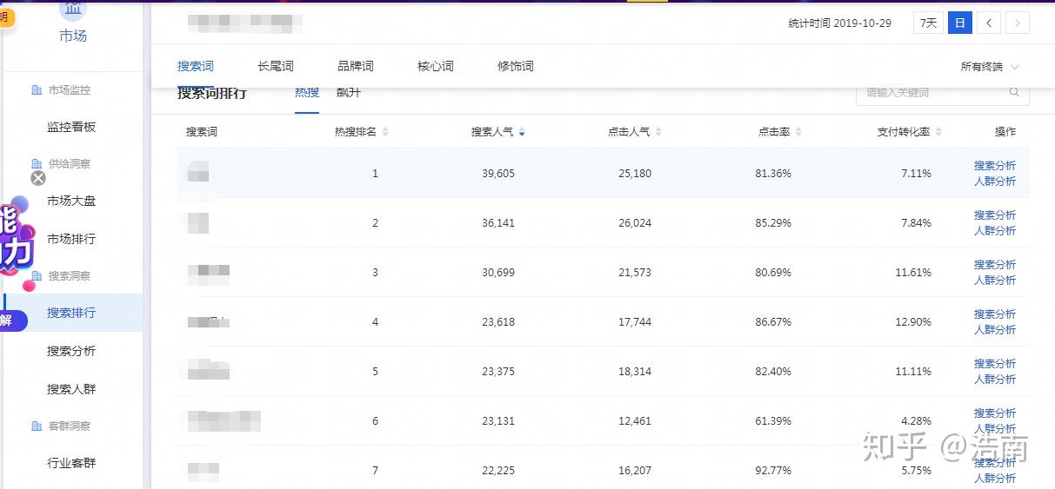Open 搜索分析 link for rank 1 row
Screen dimensions: 1055x489
[x=995, y=166]
